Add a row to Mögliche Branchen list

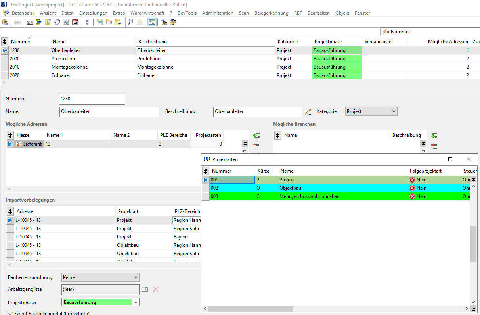pos(434,136)
